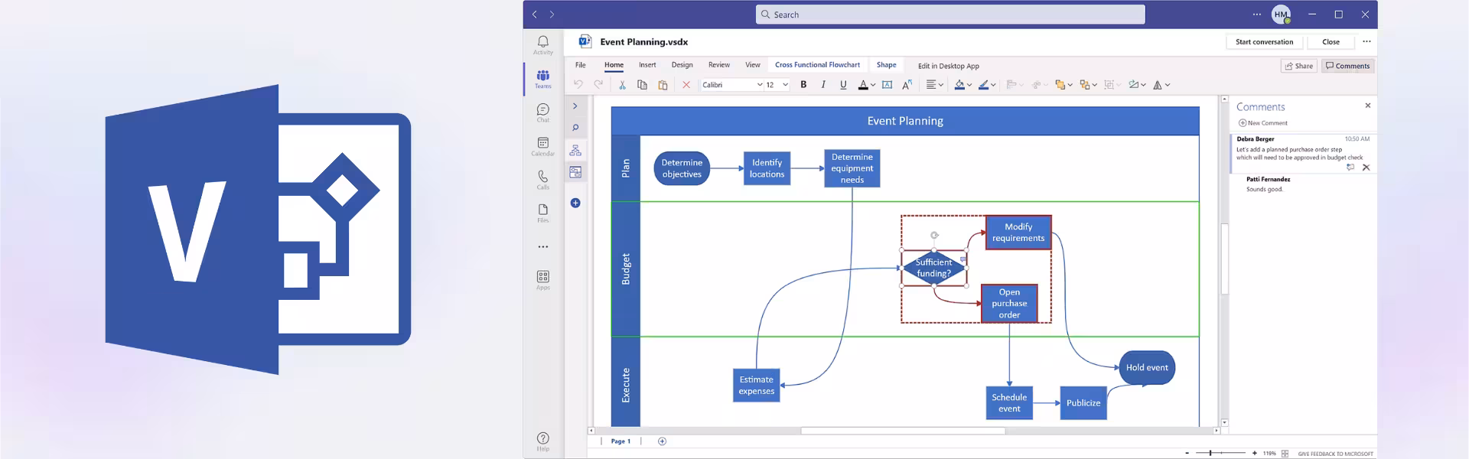Open Files in the Teams sidebar
The height and width of the screenshot is (459, 1469).
[543, 213]
